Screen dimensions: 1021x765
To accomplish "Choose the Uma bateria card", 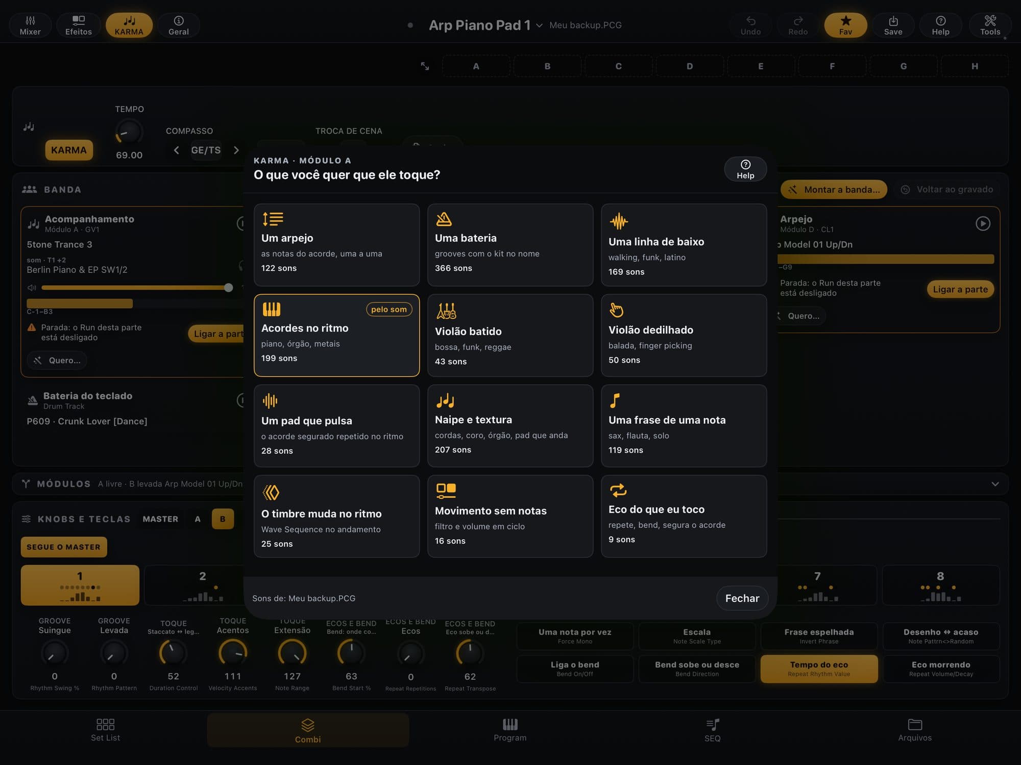I will 510,245.
